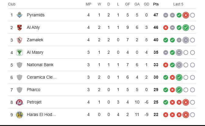
Task: Click the Al Masry green crest icon
Action: pyautogui.click(x=19, y=53)
